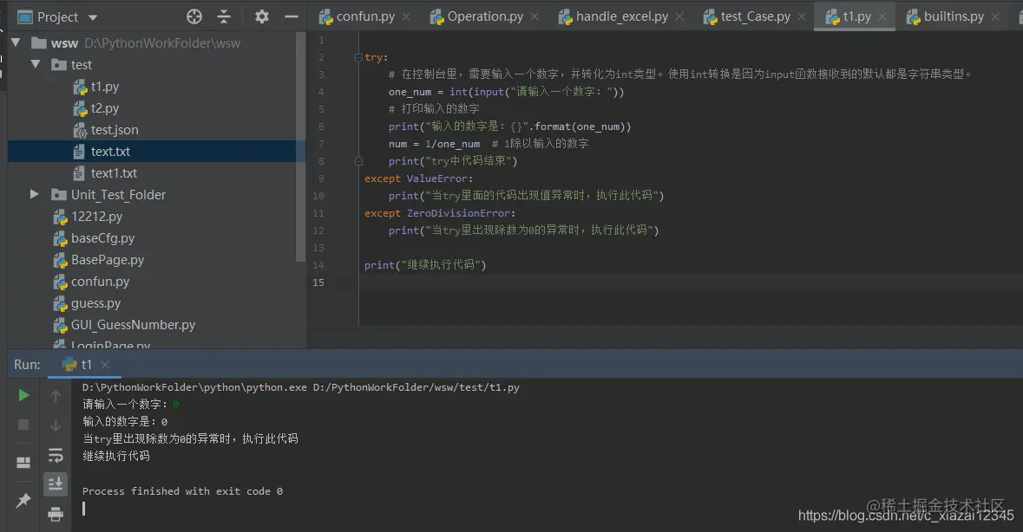Select text.txt in the project tree
This screenshot has width=1023, height=532.
point(110,151)
